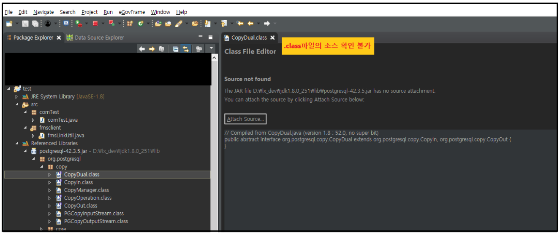Switch to the Data Source Explorer tab
The image size is (560, 235).
[x=95, y=37]
